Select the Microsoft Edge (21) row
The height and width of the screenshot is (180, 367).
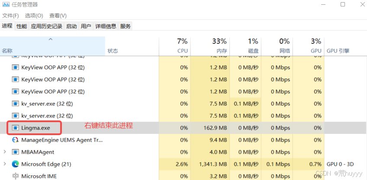[x=183, y=164]
